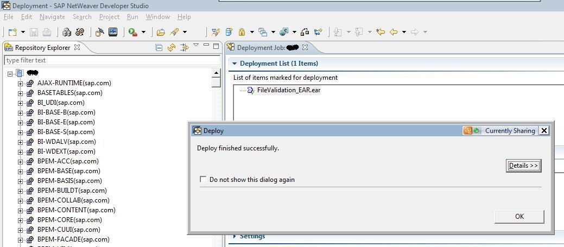Click the blue nodes with star icon
The image size is (564, 247).
point(318,33)
